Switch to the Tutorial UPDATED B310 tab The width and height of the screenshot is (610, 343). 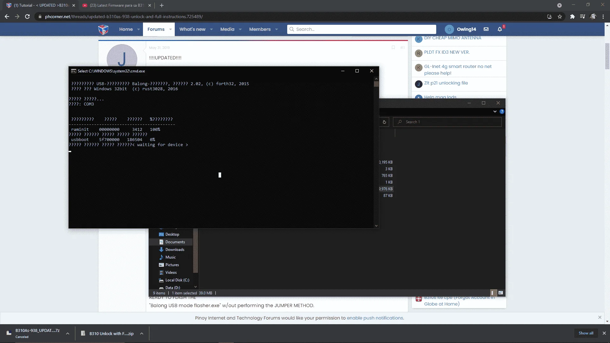[41, 5]
